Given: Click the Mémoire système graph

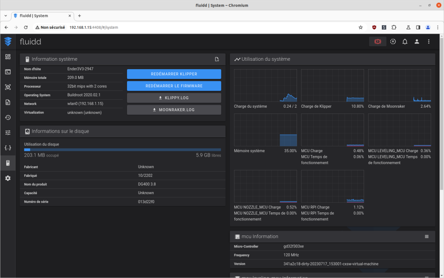Looking at the screenshot, I should 266,130.
